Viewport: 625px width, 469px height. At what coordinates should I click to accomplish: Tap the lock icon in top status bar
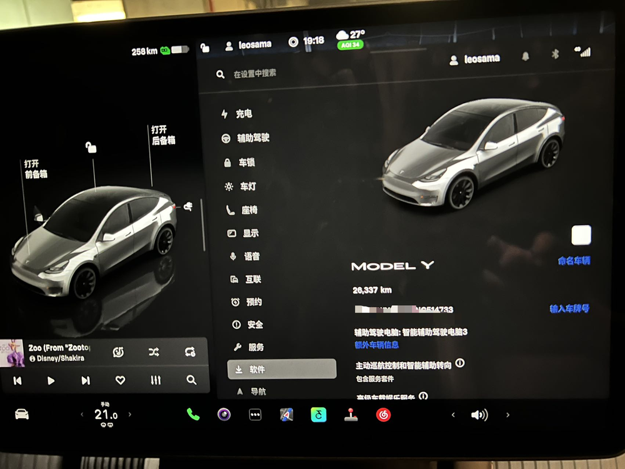tap(205, 48)
